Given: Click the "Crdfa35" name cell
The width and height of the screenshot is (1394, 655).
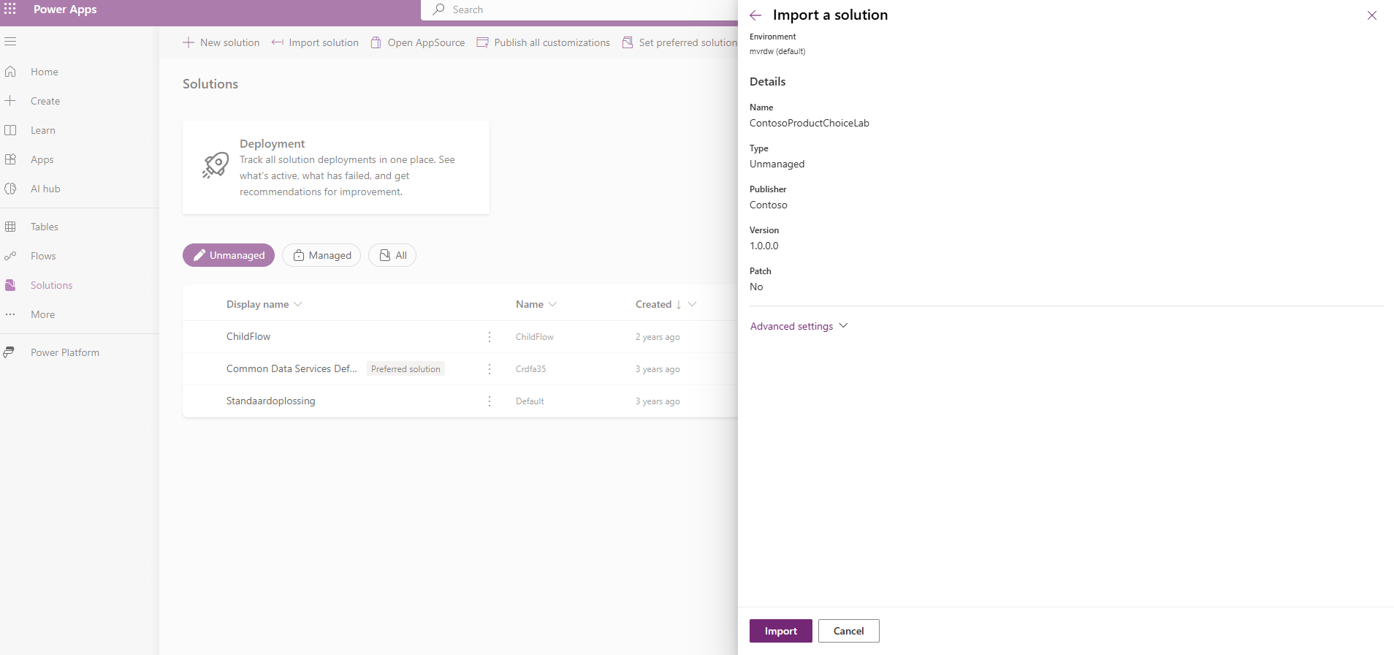Looking at the screenshot, I should point(531,369).
